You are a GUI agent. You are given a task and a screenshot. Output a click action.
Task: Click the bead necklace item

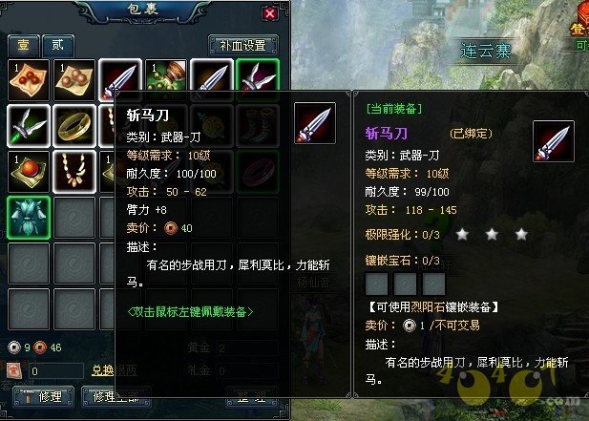click(x=74, y=172)
